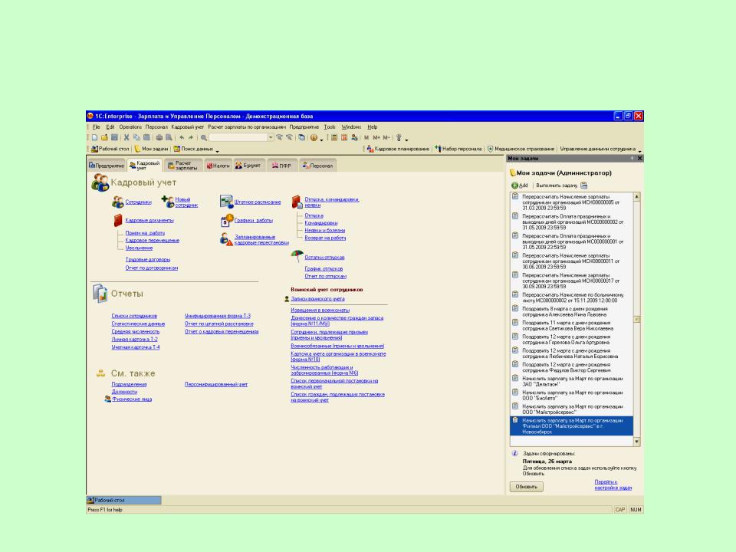Click the Отпуска, командировки, неявки icon
The height and width of the screenshot is (552, 736).
tap(297, 202)
